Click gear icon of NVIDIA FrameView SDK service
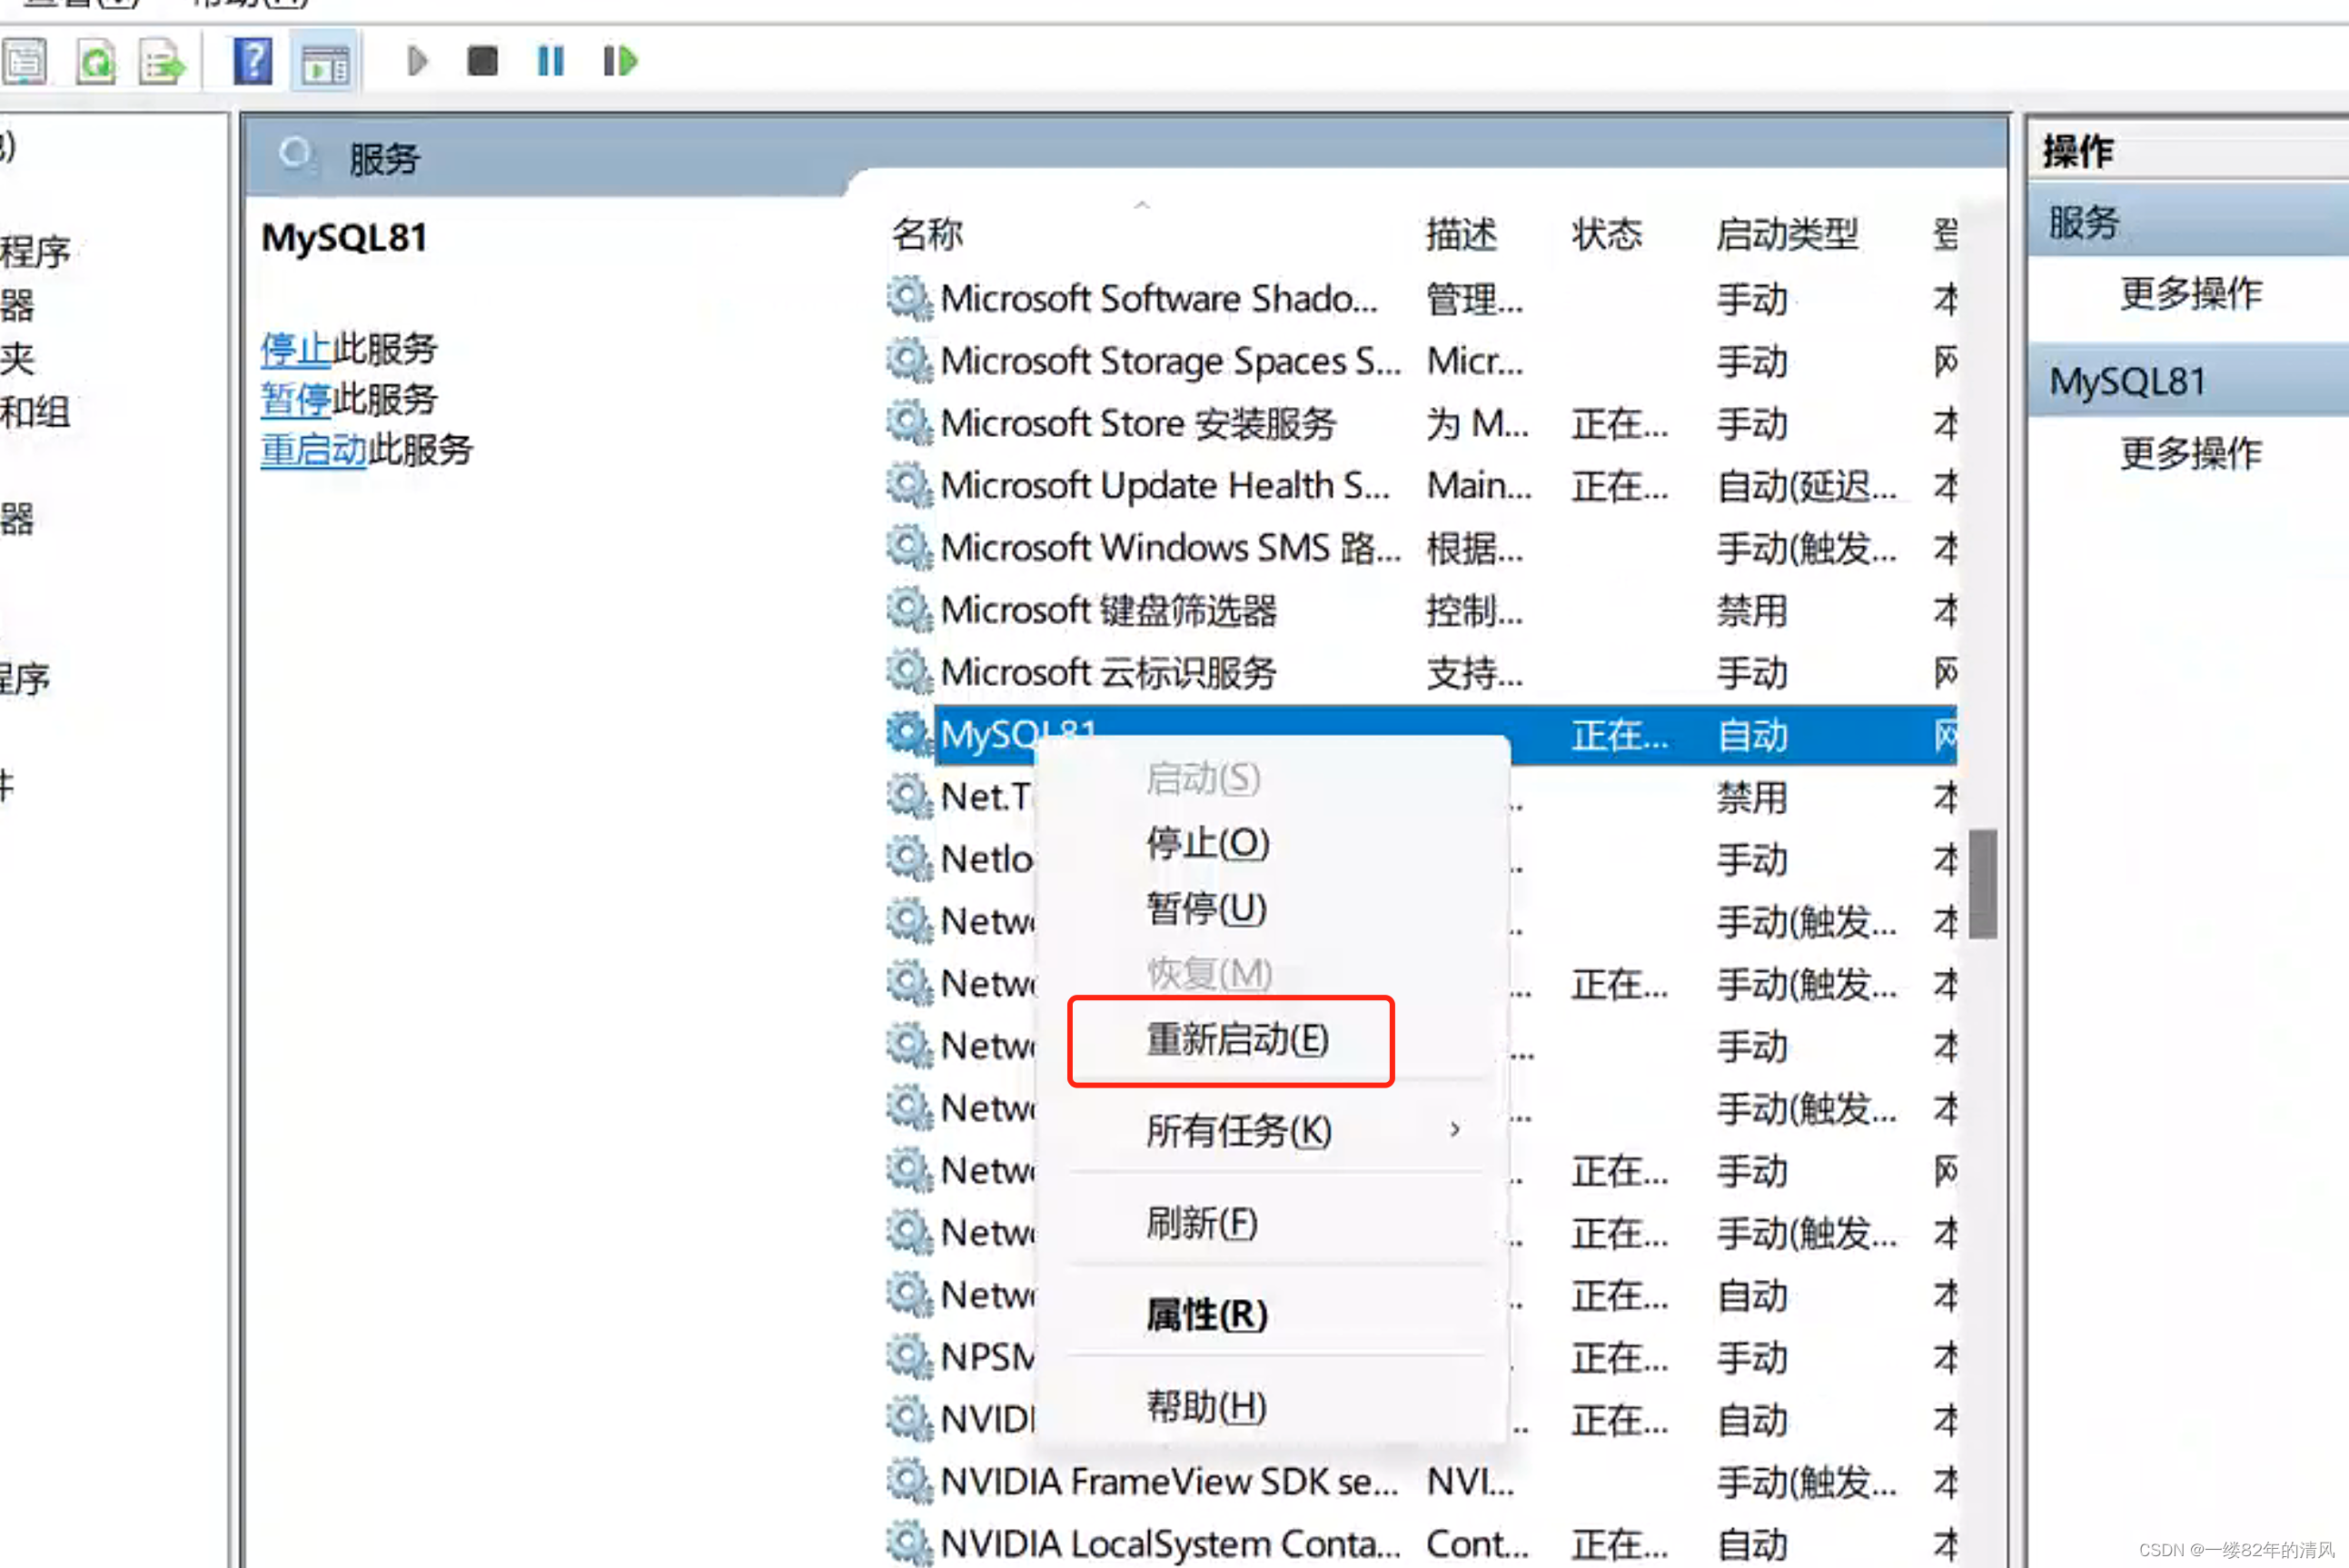2349x1568 pixels. point(908,1481)
